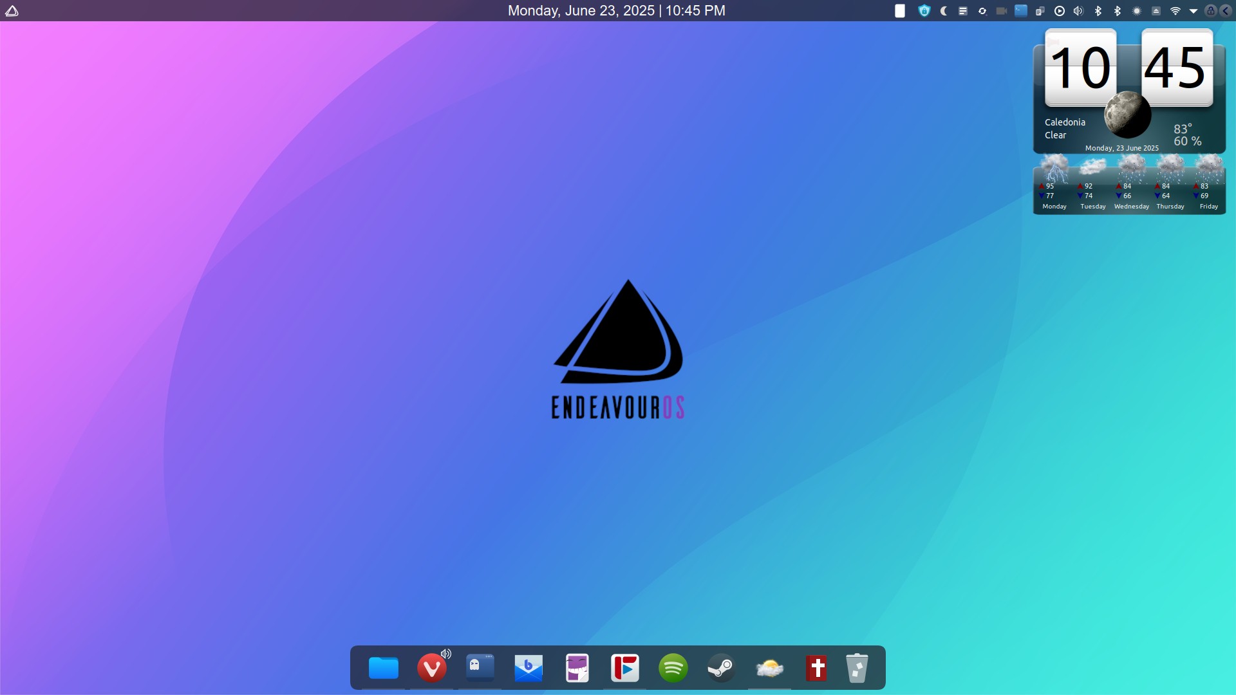Click the Caledonia weather location label
Image resolution: width=1236 pixels, height=695 pixels.
(1065, 122)
